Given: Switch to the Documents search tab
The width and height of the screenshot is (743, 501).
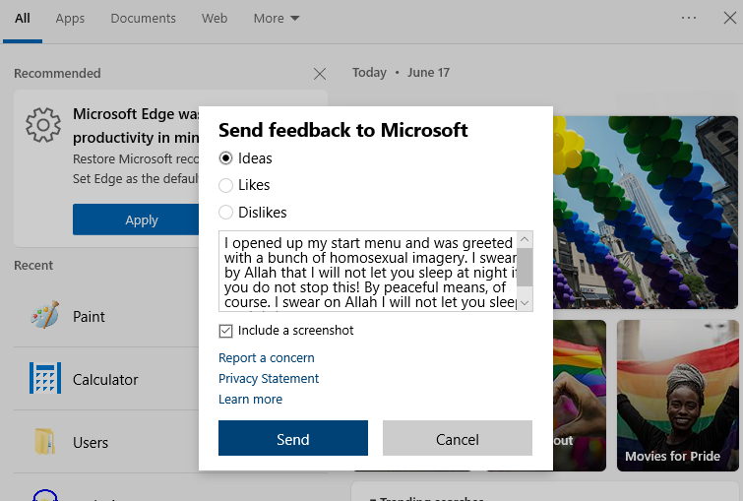Looking at the screenshot, I should (143, 19).
